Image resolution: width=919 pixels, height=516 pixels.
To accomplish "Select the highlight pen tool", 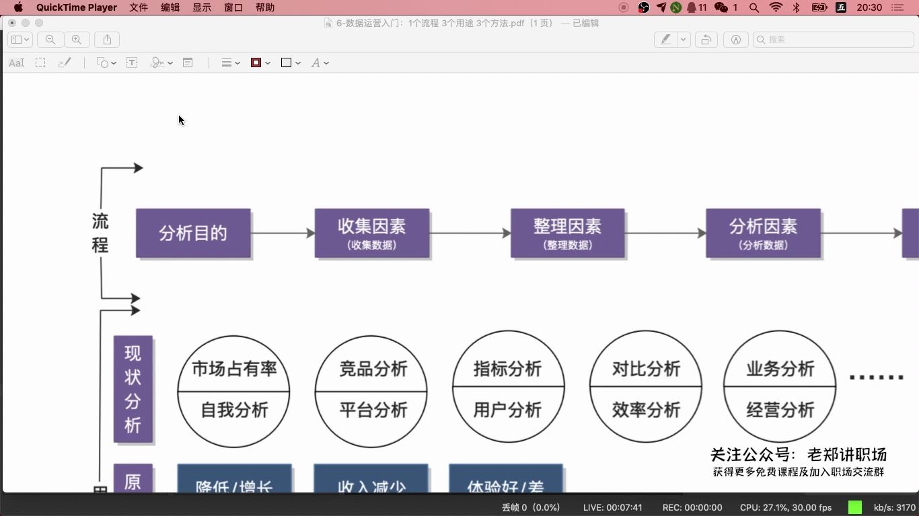I will click(665, 40).
